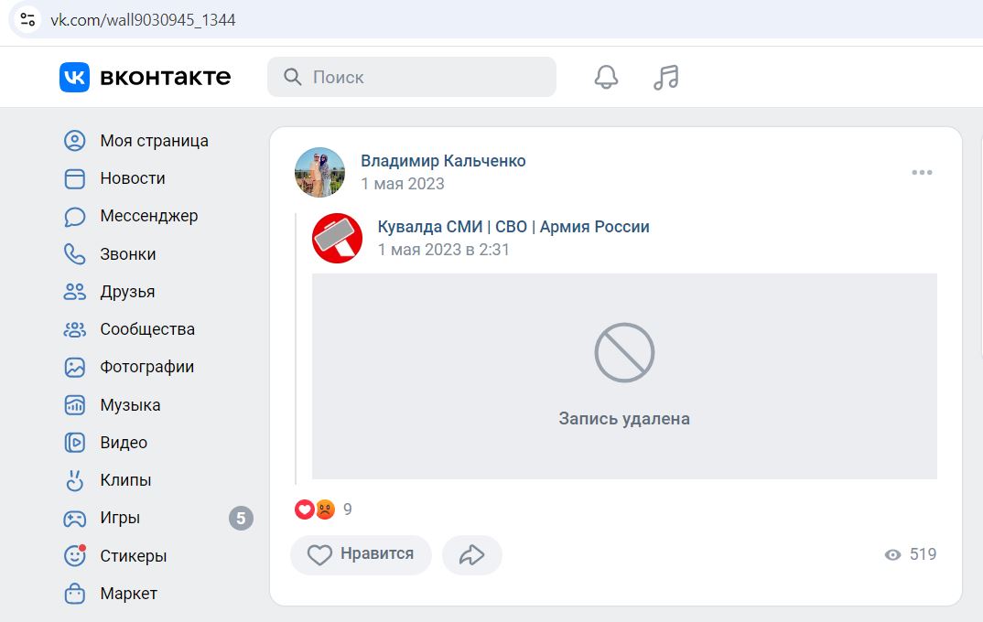Screen dimensions: 983x622
Task: Click Кувалда СМИ community avatar
Action: 338,238
